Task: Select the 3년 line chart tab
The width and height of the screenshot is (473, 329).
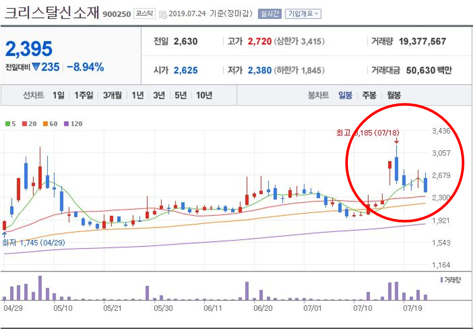Action: pos(159,95)
